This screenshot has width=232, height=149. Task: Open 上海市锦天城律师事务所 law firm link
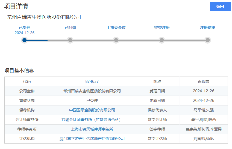pos(92,129)
